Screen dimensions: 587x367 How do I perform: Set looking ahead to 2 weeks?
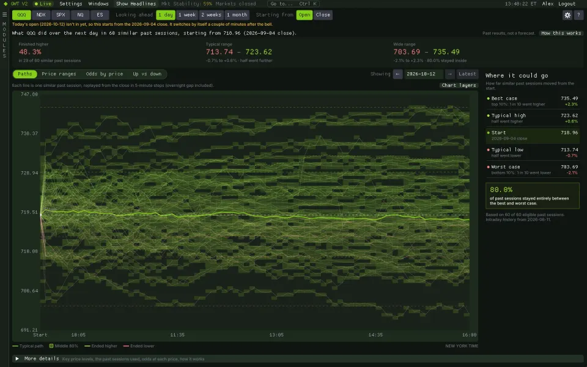[x=211, y=15]
